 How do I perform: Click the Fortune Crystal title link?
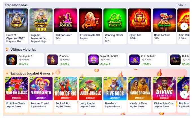point(40,103)
